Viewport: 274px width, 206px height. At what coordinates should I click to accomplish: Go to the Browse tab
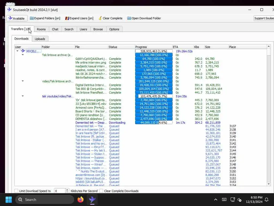pos(98,29)
